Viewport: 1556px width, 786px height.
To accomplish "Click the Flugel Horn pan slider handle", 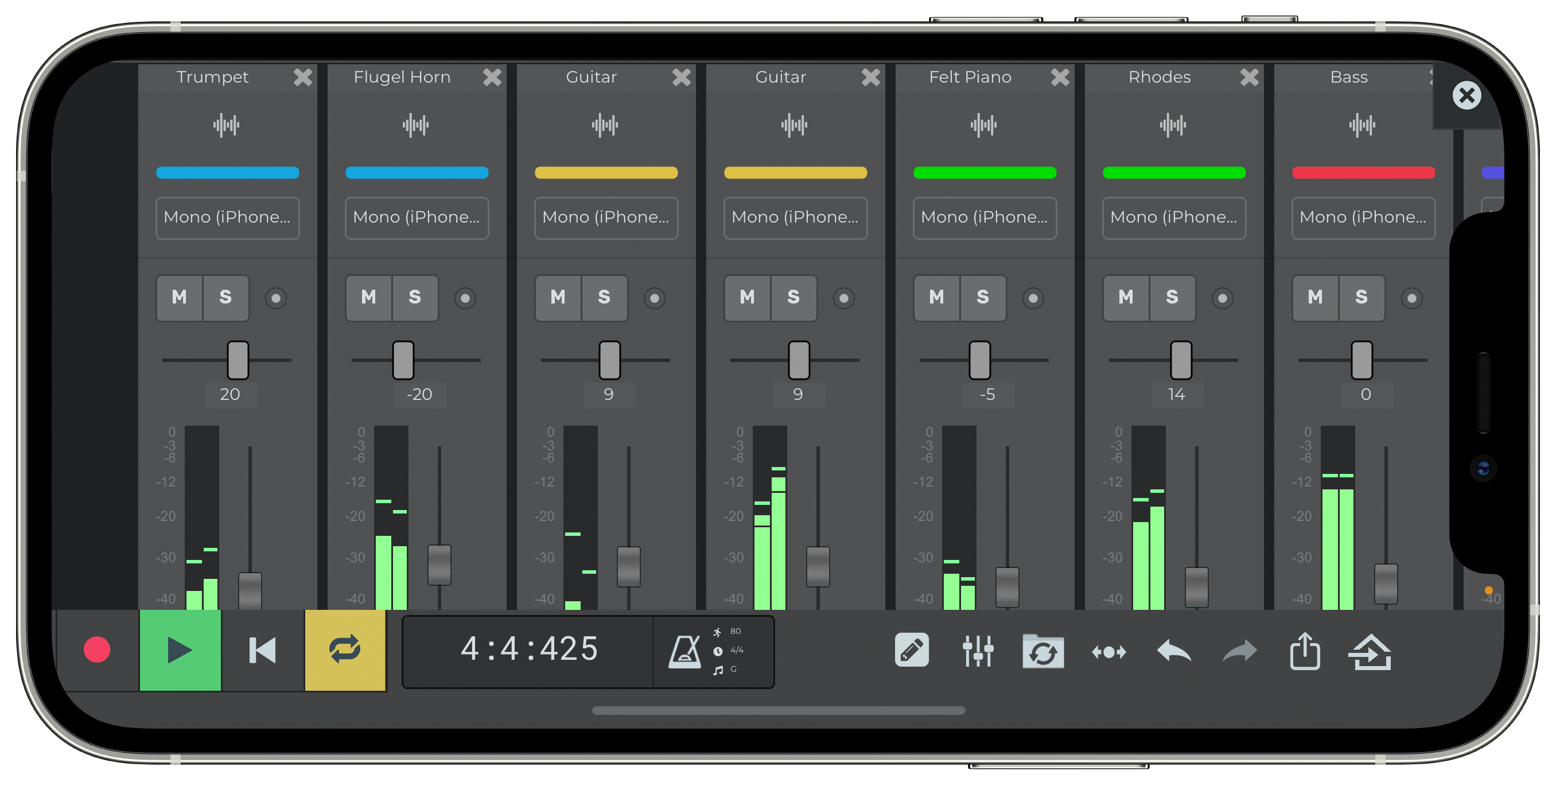I will (x=403, y=360).
